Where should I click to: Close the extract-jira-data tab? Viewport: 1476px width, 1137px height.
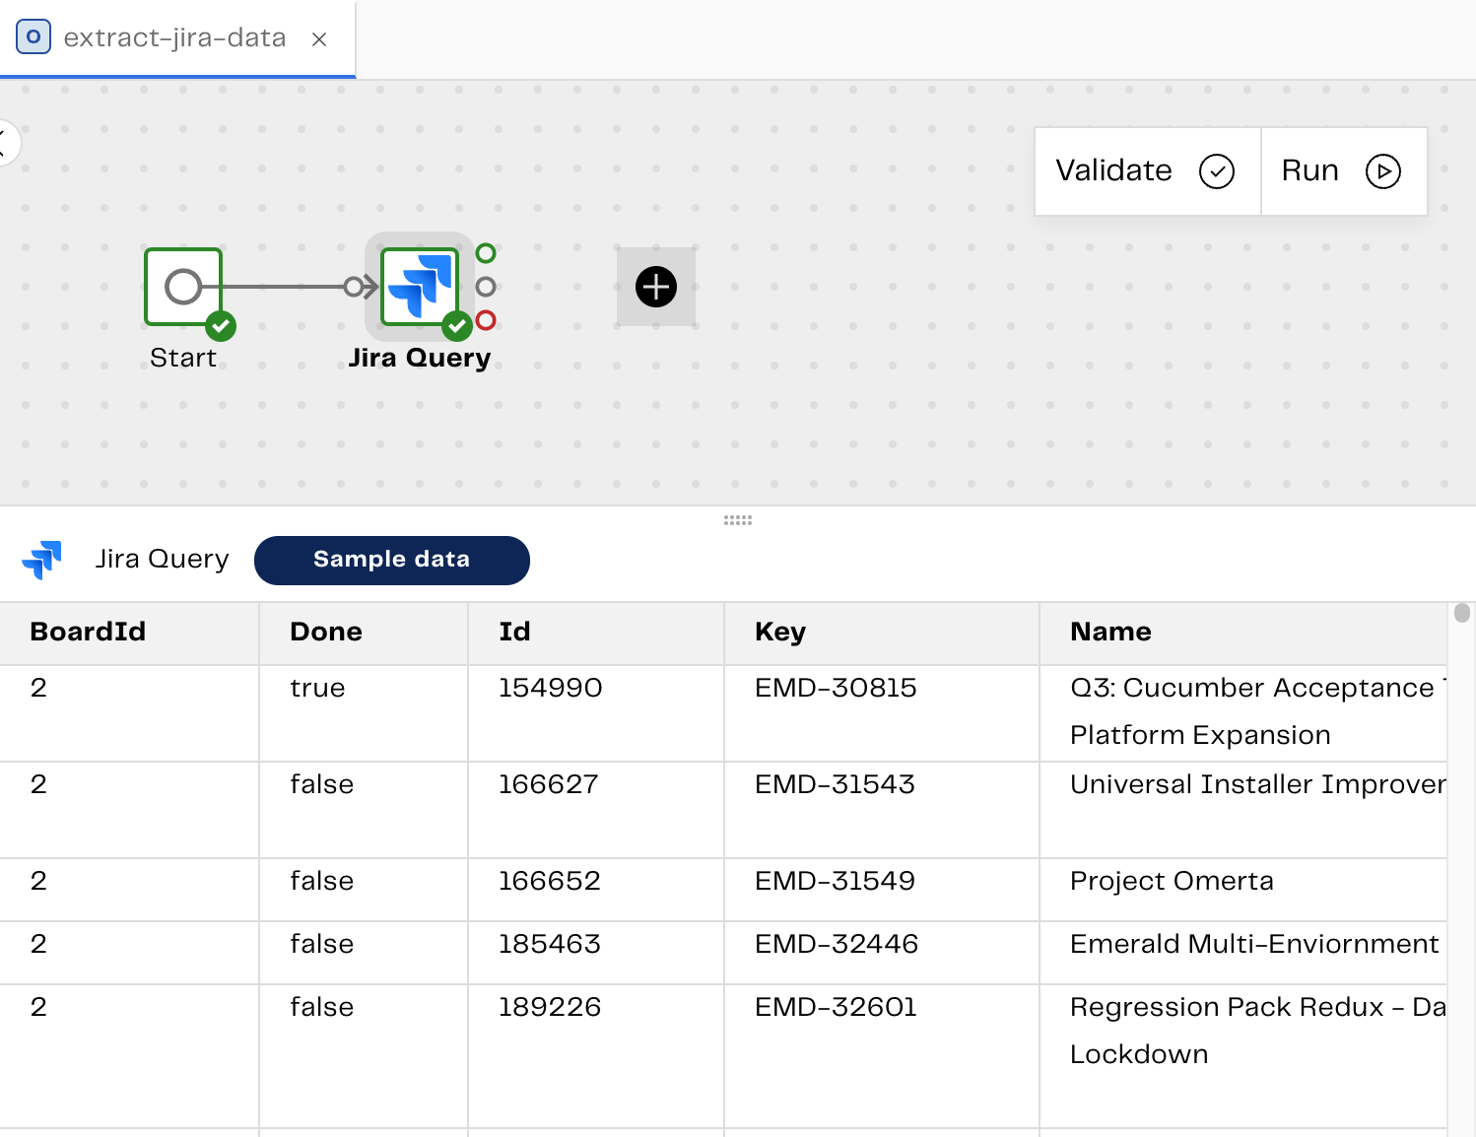(318, 39)
